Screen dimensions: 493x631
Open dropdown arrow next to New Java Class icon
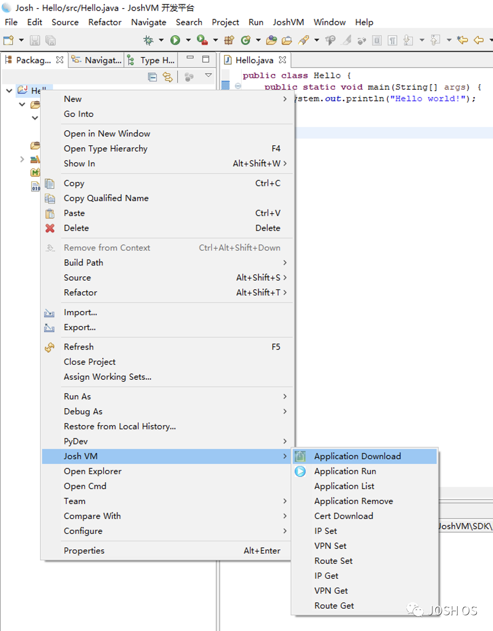tap(258, 40)
